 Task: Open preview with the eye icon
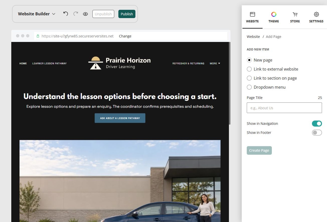click(x=86, y=14)
